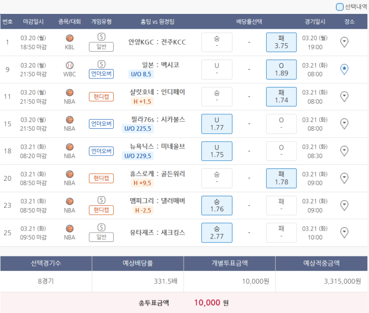369x313 pixels.
Task: Open venue pin for 뉴욕닉스 : 미네울브
Action: (344, 151)
